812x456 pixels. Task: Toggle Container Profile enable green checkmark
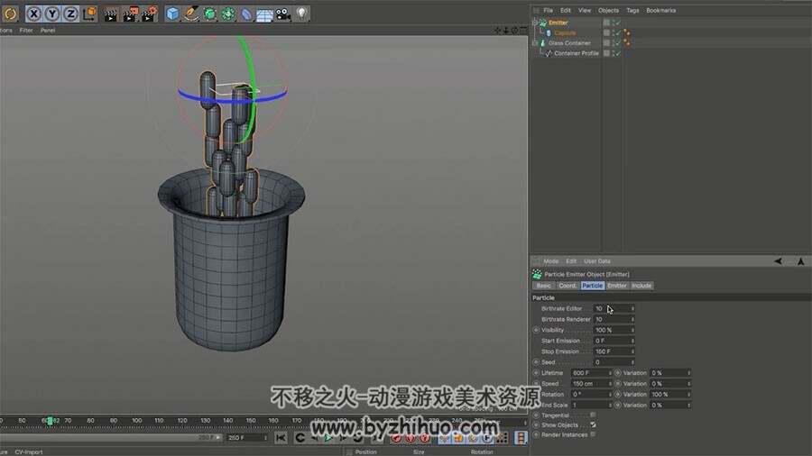point(618,53)
